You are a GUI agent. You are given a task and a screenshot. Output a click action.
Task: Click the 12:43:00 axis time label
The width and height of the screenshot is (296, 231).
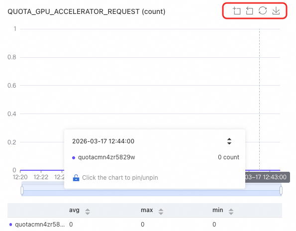(267, 177)
